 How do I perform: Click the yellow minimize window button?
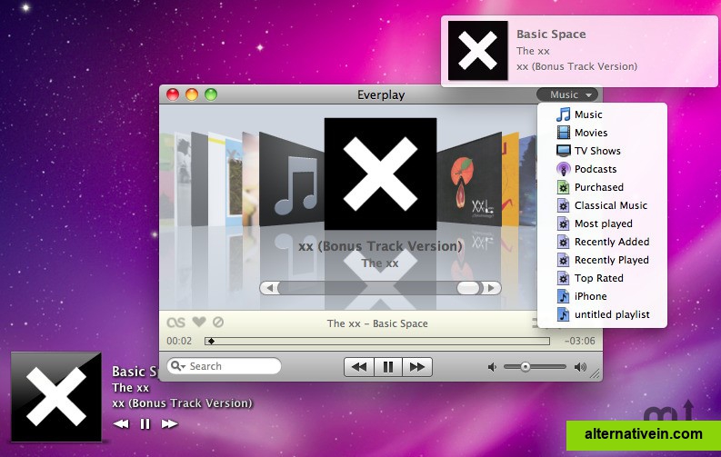coord(192,94)
